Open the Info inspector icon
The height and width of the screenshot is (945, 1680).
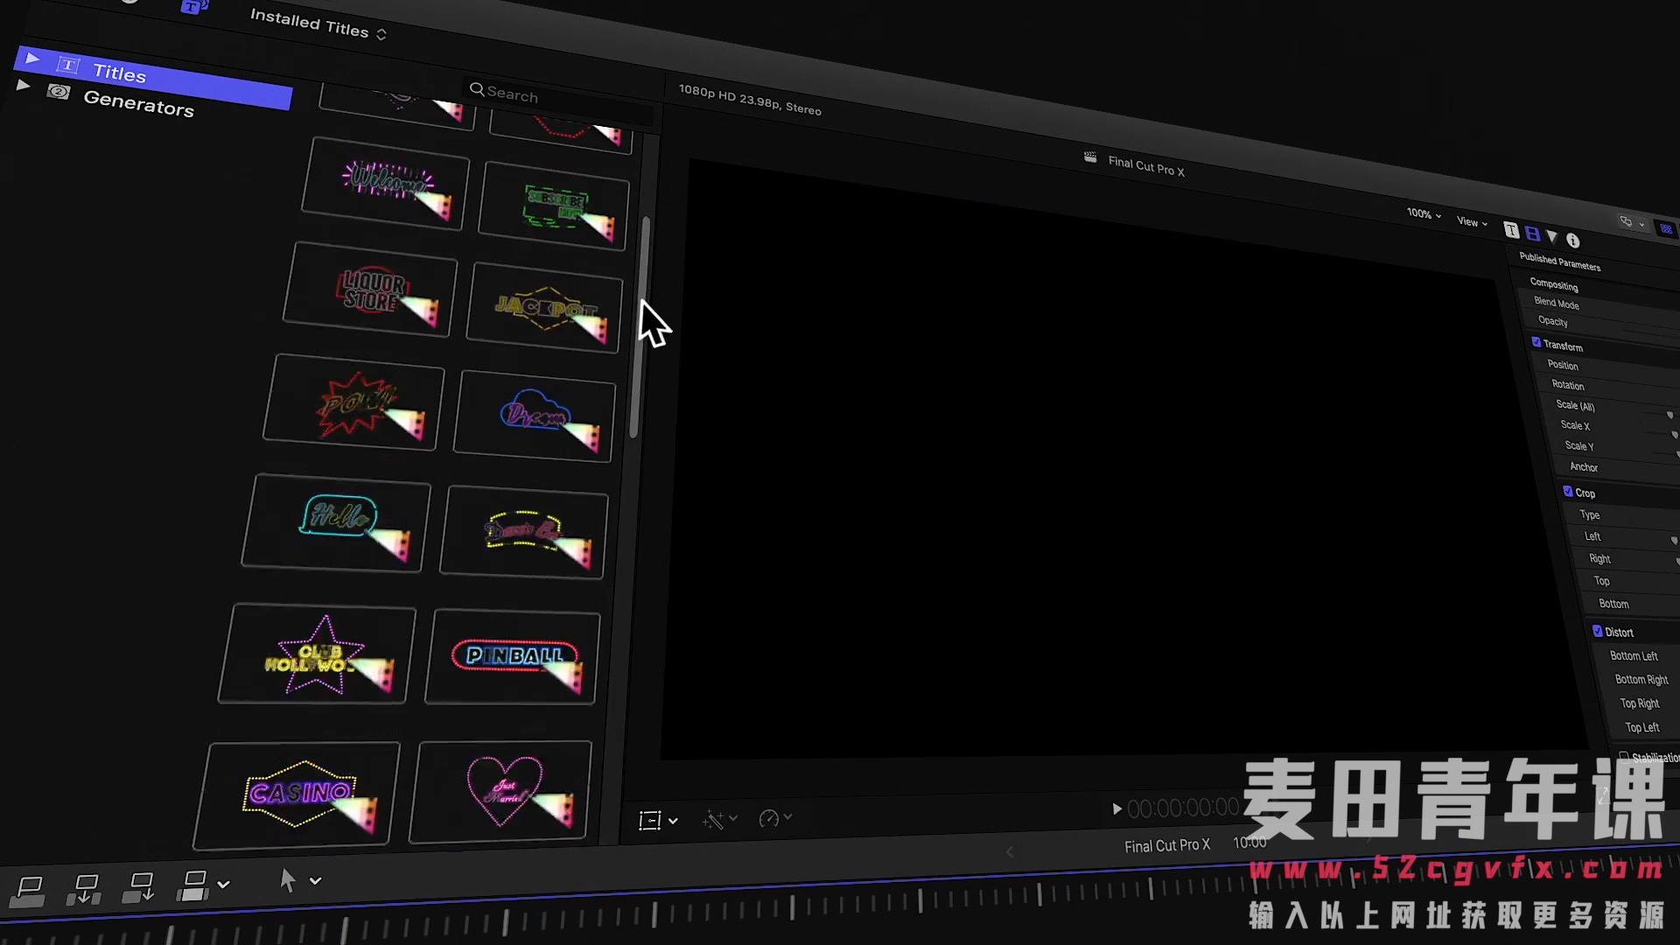[1572, 241]
